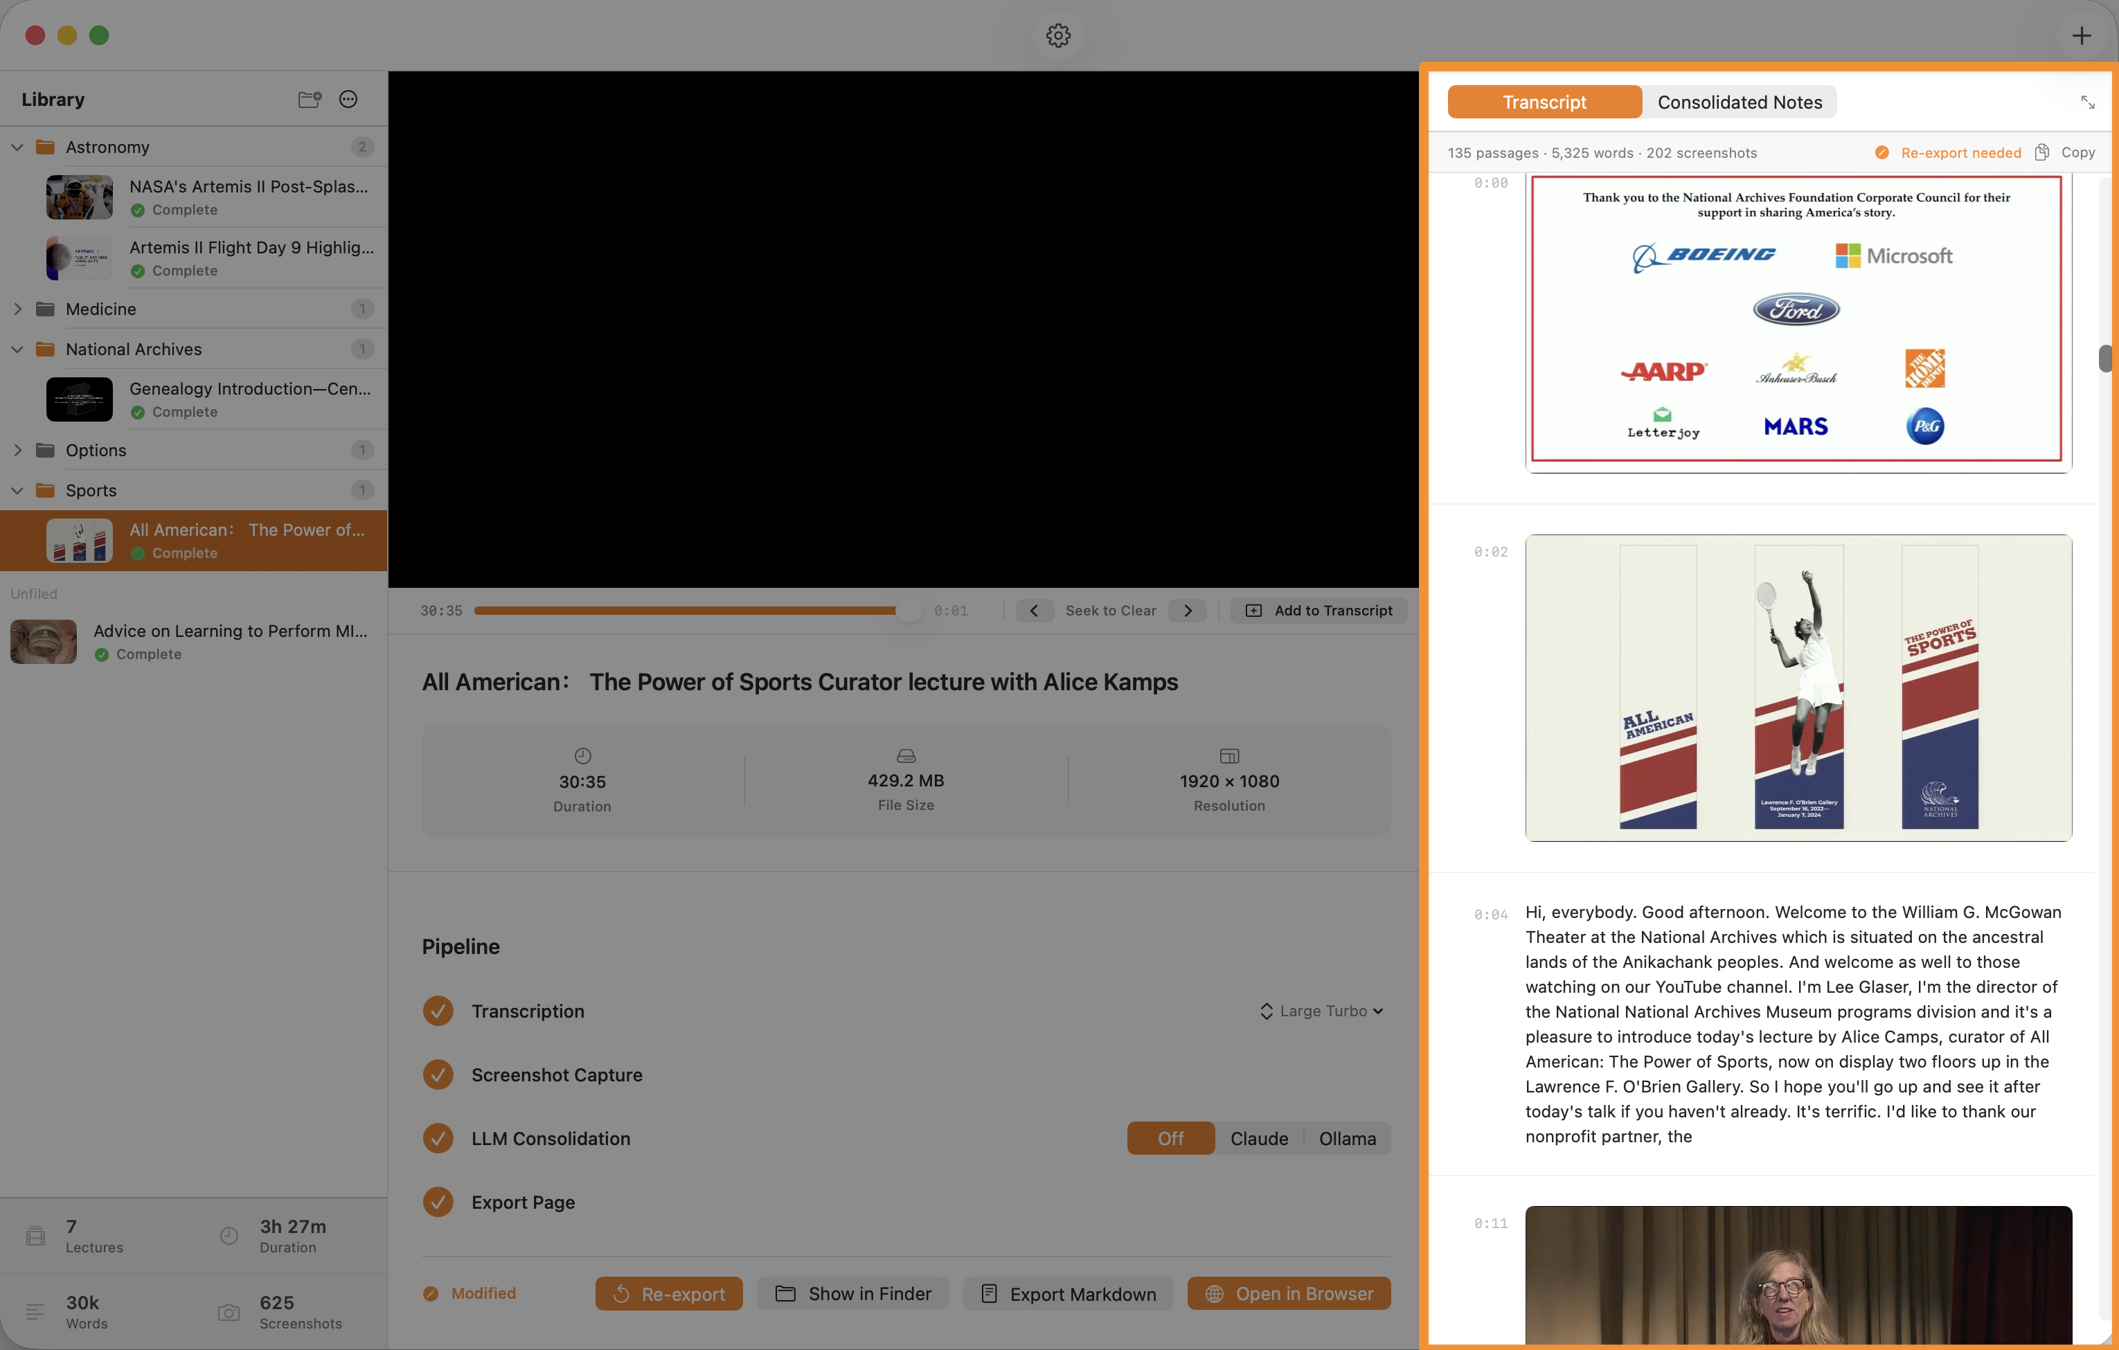Collapse the Sports folder chevron
The height and width of the screenshot is (1350, 2119).
[x=17, y=491]
